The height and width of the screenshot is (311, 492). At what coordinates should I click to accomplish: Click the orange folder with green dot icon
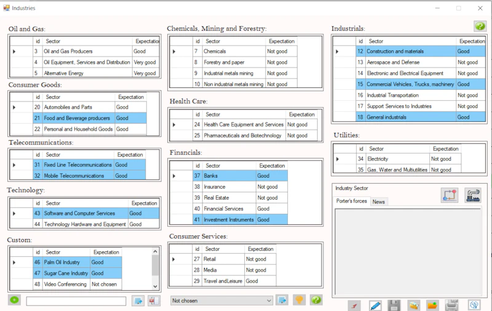pos(432,305)
